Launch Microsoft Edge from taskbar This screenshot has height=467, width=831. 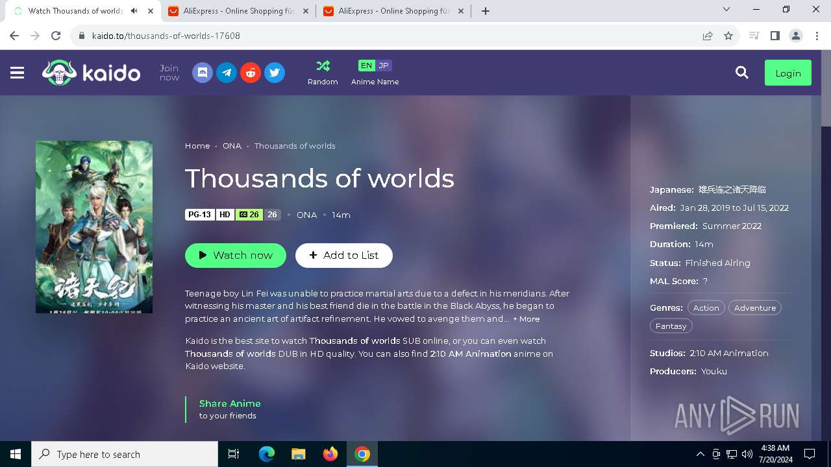267,454
